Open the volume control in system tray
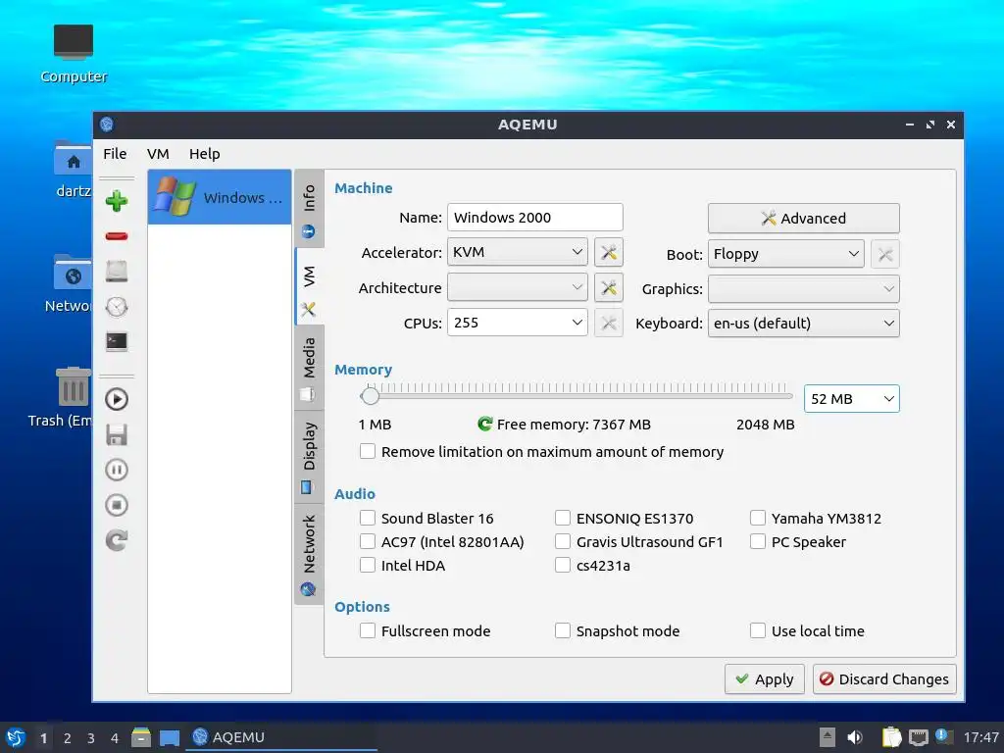The image size is (1004, 753). tap(855, 737)
